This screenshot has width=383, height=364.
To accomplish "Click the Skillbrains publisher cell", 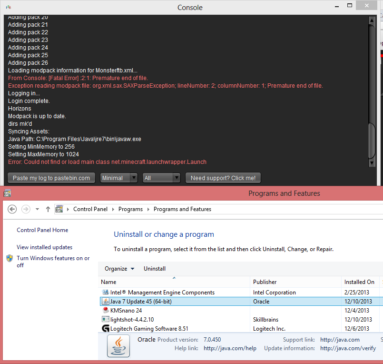I will click(x=265, y=320).
